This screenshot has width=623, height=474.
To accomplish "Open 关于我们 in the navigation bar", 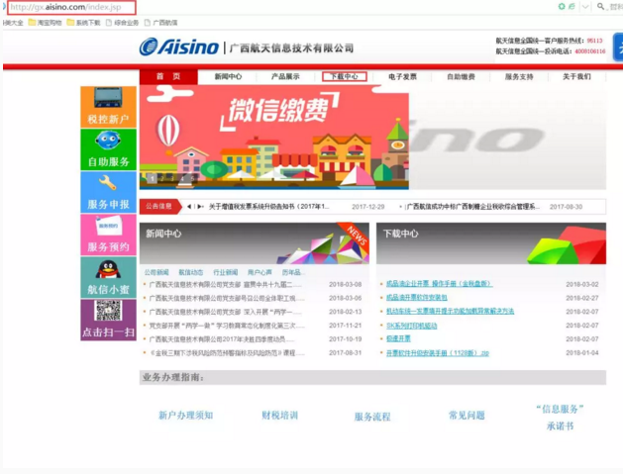I will tap(576, 76).
